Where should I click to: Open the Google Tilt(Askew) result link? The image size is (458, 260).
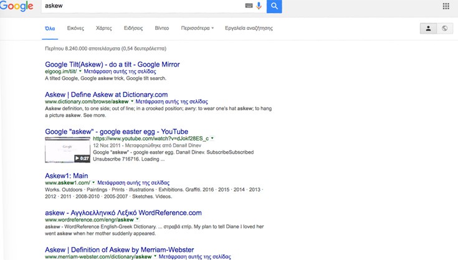point(112,64)
